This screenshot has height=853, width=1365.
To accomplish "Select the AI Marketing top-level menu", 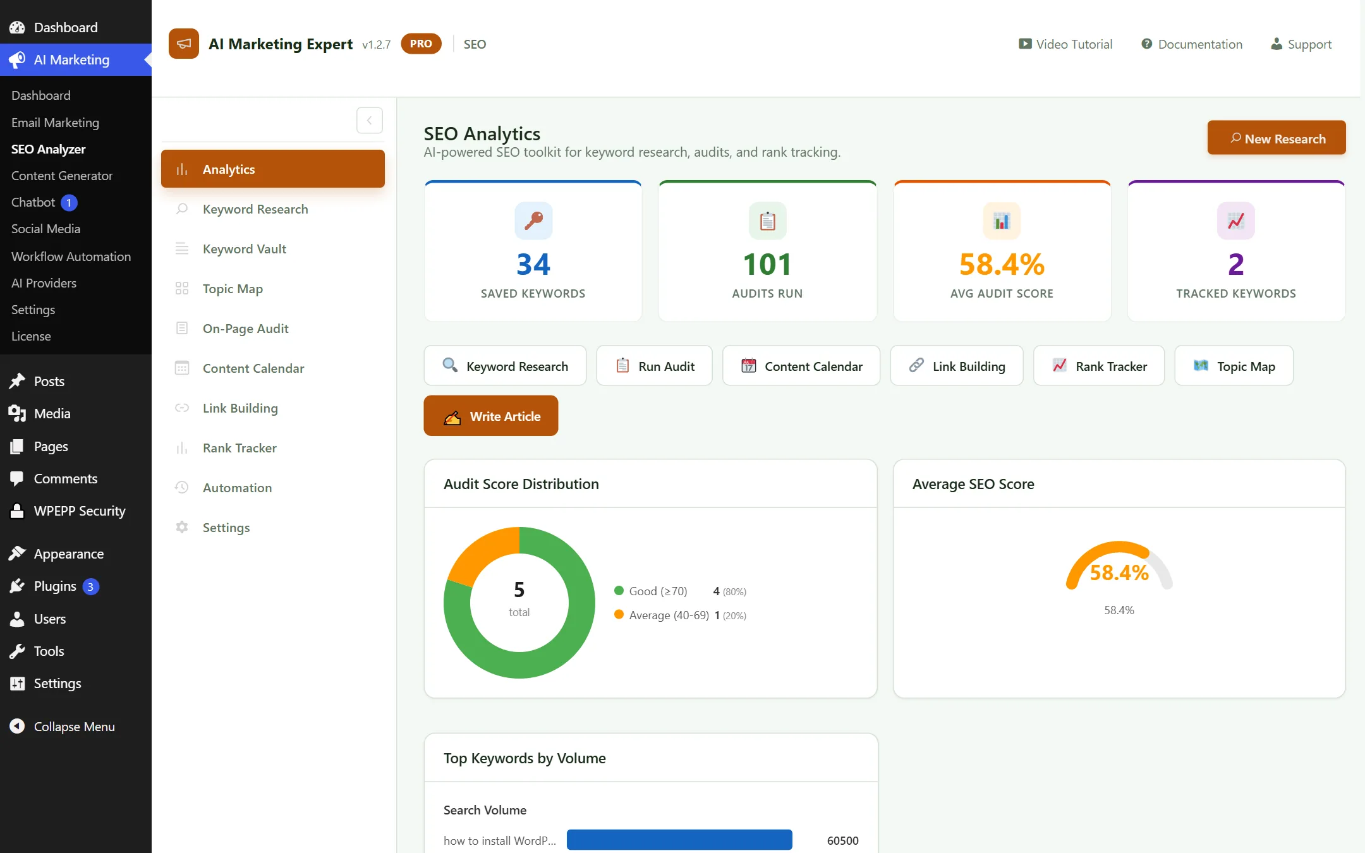I will point(76,59).
